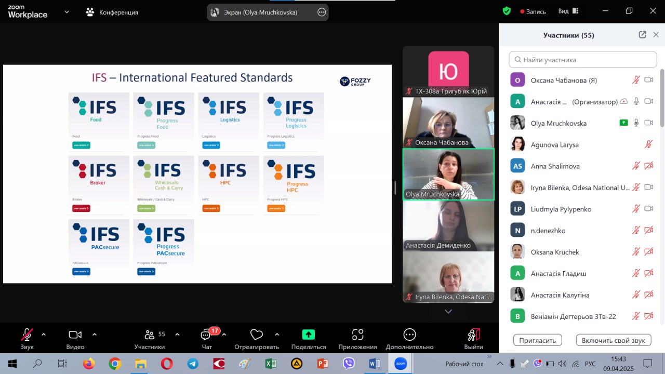Click the video strip divider handle

click(x=395, y=188)
